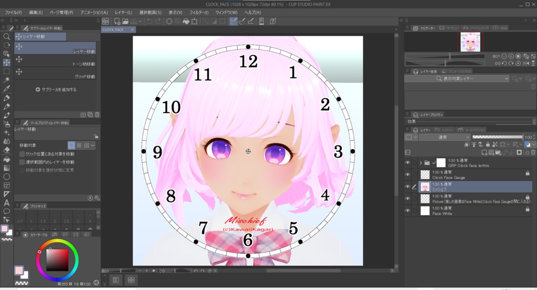Select the Balloon tool

pyautogui.click(x=6, y=211)
